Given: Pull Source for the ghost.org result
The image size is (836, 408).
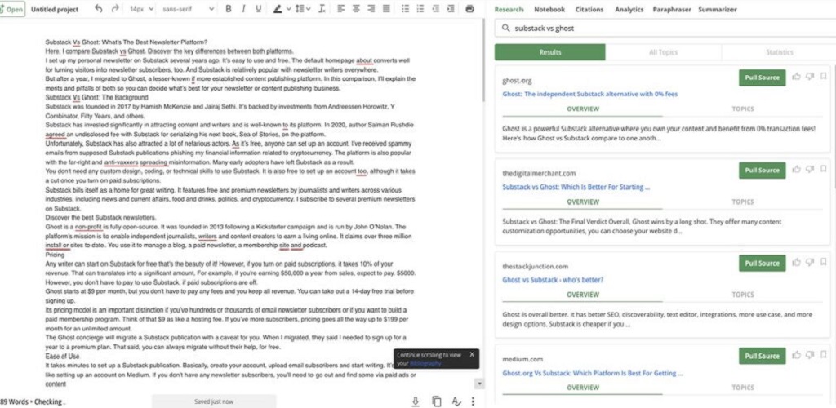Looking at the screenshot, I should (x=762, y=78).
